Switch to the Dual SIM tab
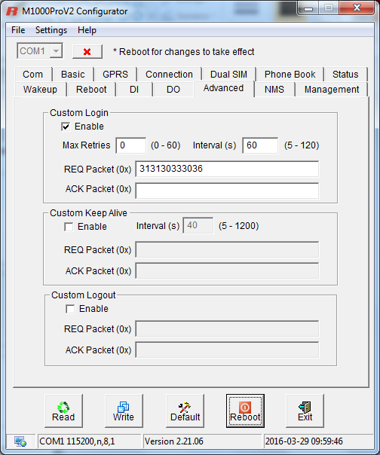Screen dimensions: 380x455 click(228, 75)
